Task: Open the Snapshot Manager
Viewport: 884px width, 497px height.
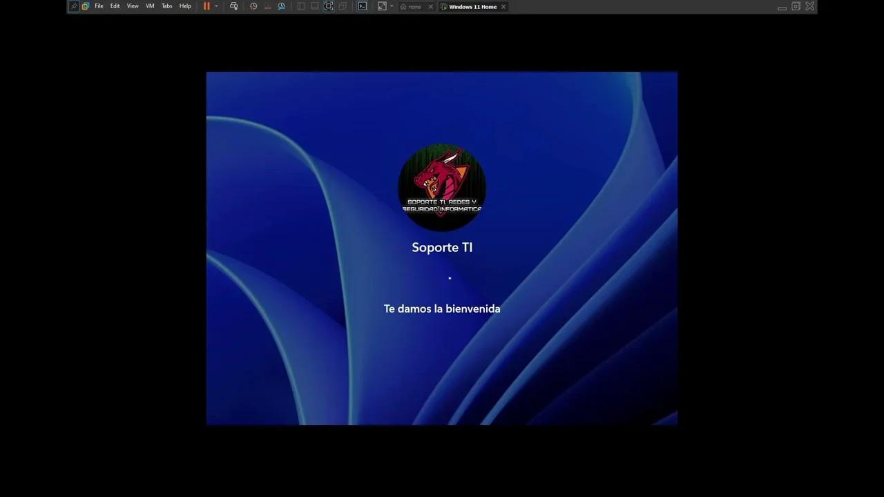Action: coord(282,6)
